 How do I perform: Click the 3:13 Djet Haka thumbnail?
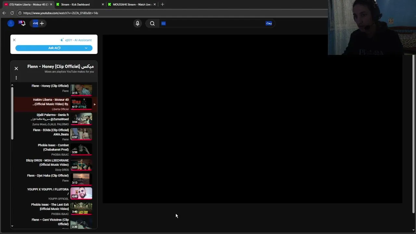[x=81, y=179]
